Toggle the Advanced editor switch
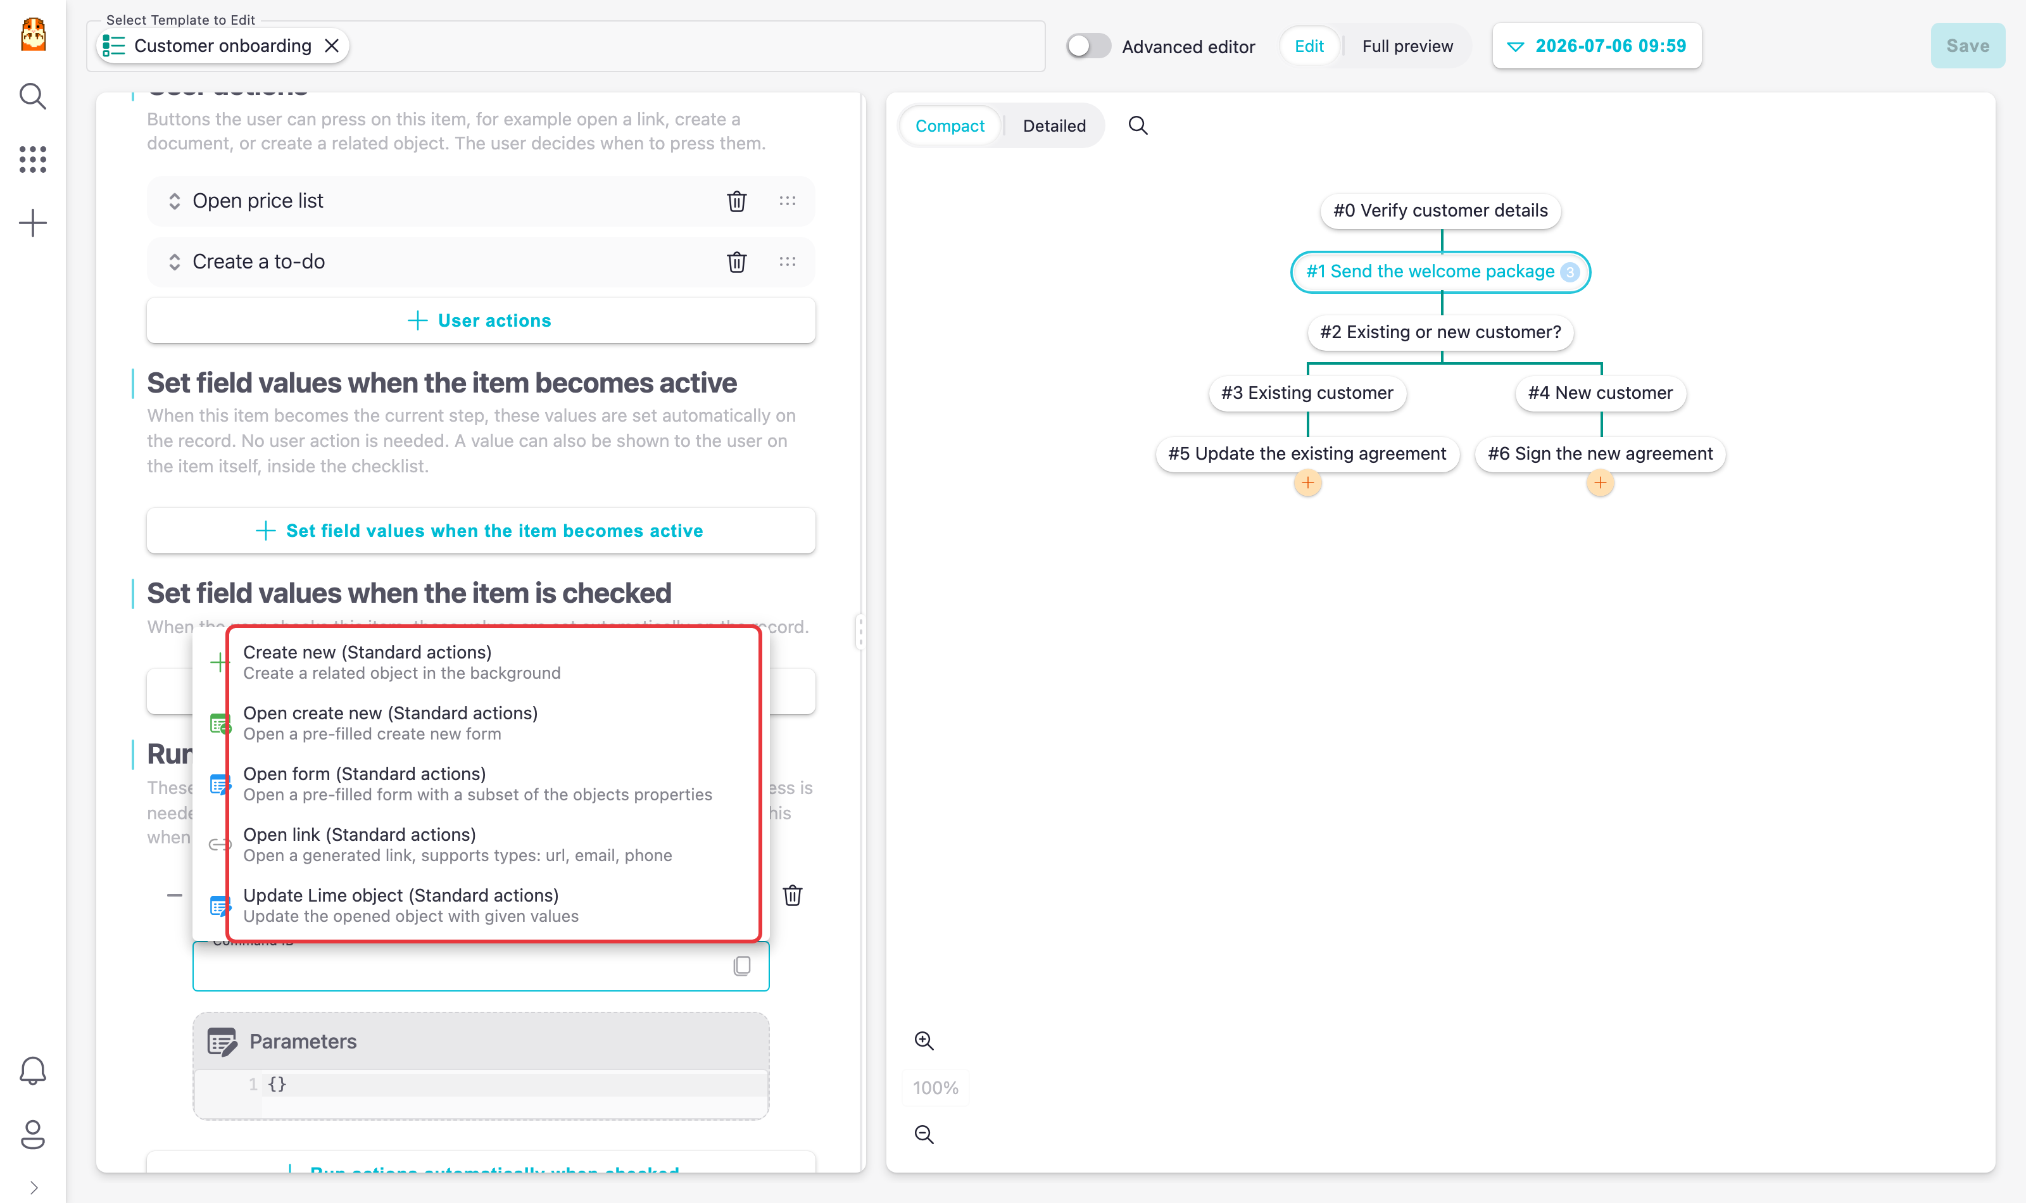The width and height of the screenshot is (2026, 1203). coord(1088,46)
